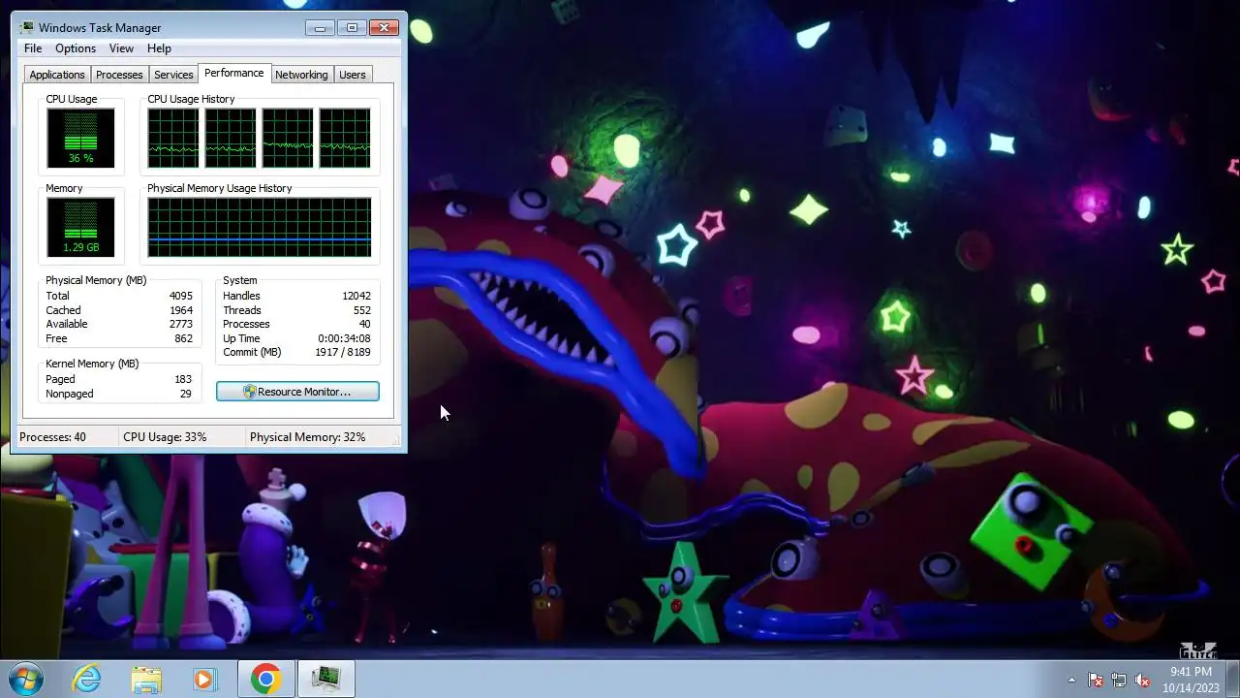The height and width of the screenshot is (698, 1240).
Task: Click the fourth CPU history graph
Action: pos(345,138)
